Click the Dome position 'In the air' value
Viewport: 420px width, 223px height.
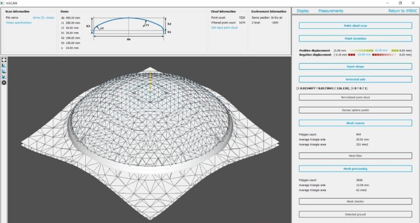[x=276, y=17]
